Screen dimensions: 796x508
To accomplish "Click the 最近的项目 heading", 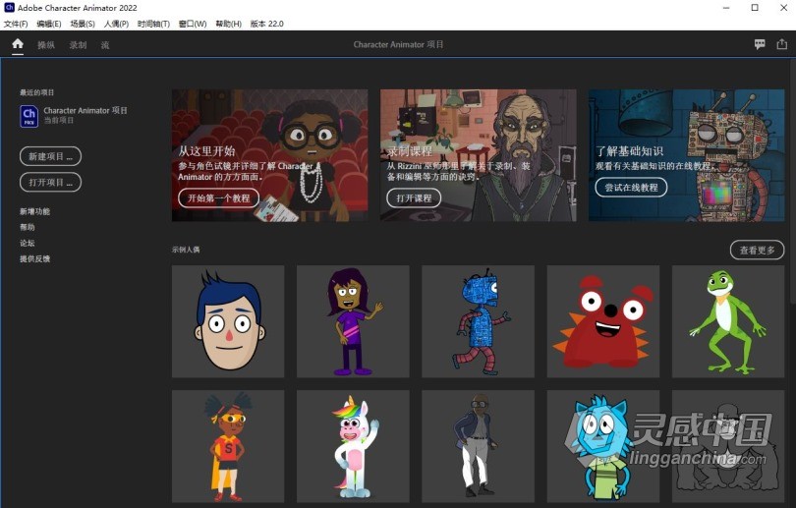I will [36, 92].
